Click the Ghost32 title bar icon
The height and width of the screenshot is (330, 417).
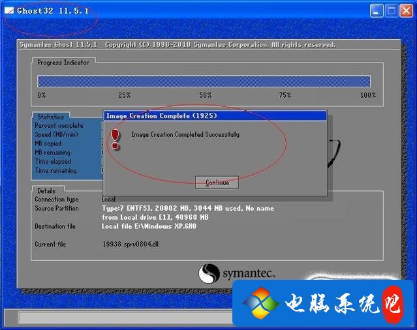pyautogui.click(x=9, y=10)
